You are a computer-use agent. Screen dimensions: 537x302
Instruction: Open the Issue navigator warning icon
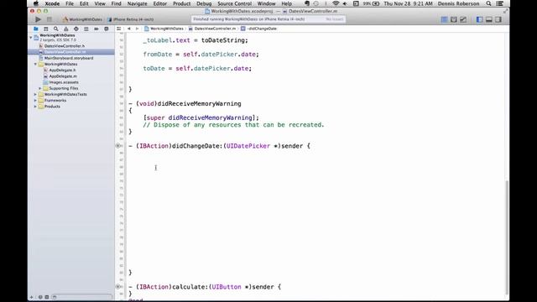66,29
